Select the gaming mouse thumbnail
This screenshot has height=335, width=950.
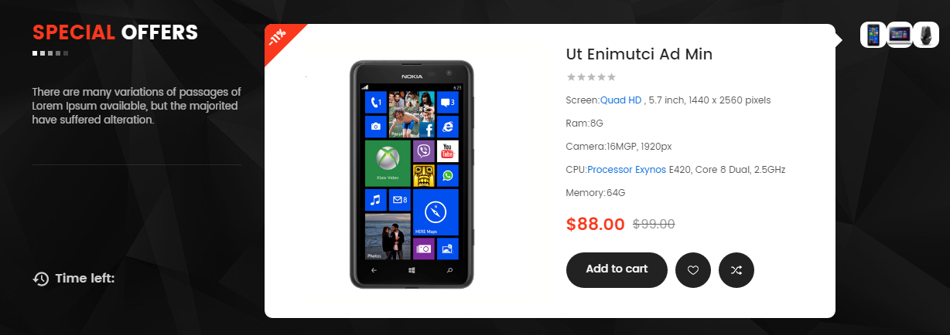coord(926,35)
